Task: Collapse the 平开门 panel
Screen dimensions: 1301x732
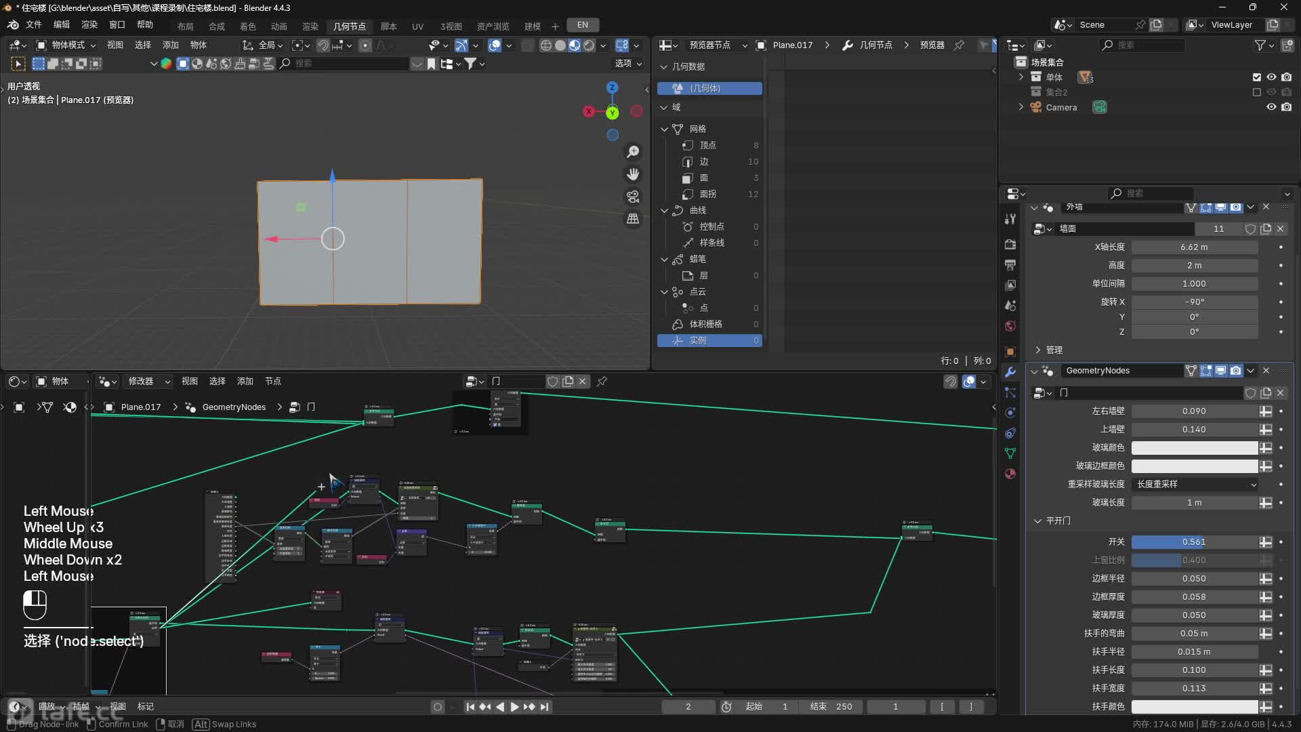Action: [x=1037, y=521]
